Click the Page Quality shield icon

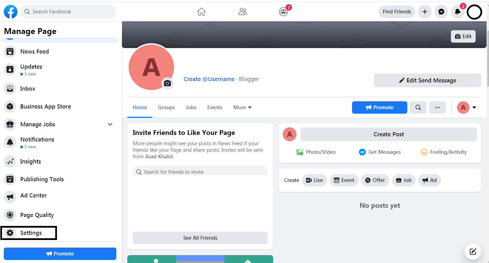tap(10, 215)
